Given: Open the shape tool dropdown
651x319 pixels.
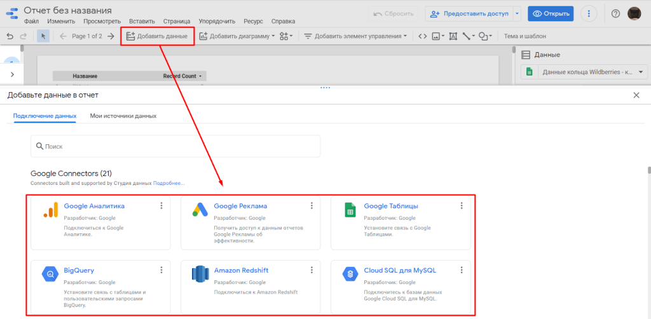Looking at the screenshot, I should pyautogui.click(x=485, y=36).
